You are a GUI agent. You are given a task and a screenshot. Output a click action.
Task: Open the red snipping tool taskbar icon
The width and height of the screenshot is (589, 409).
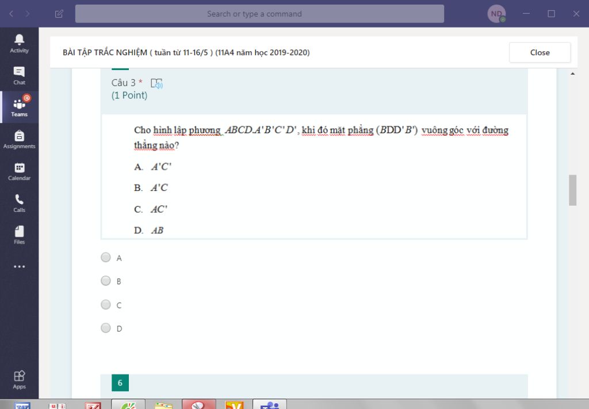point(198,405)
